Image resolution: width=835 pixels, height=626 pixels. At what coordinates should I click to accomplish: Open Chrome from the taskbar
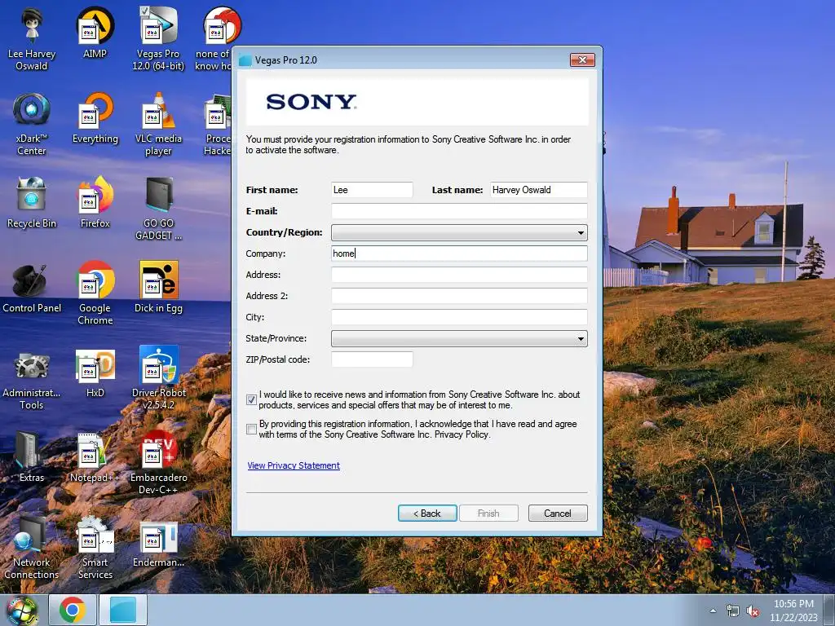click(73, 610)
